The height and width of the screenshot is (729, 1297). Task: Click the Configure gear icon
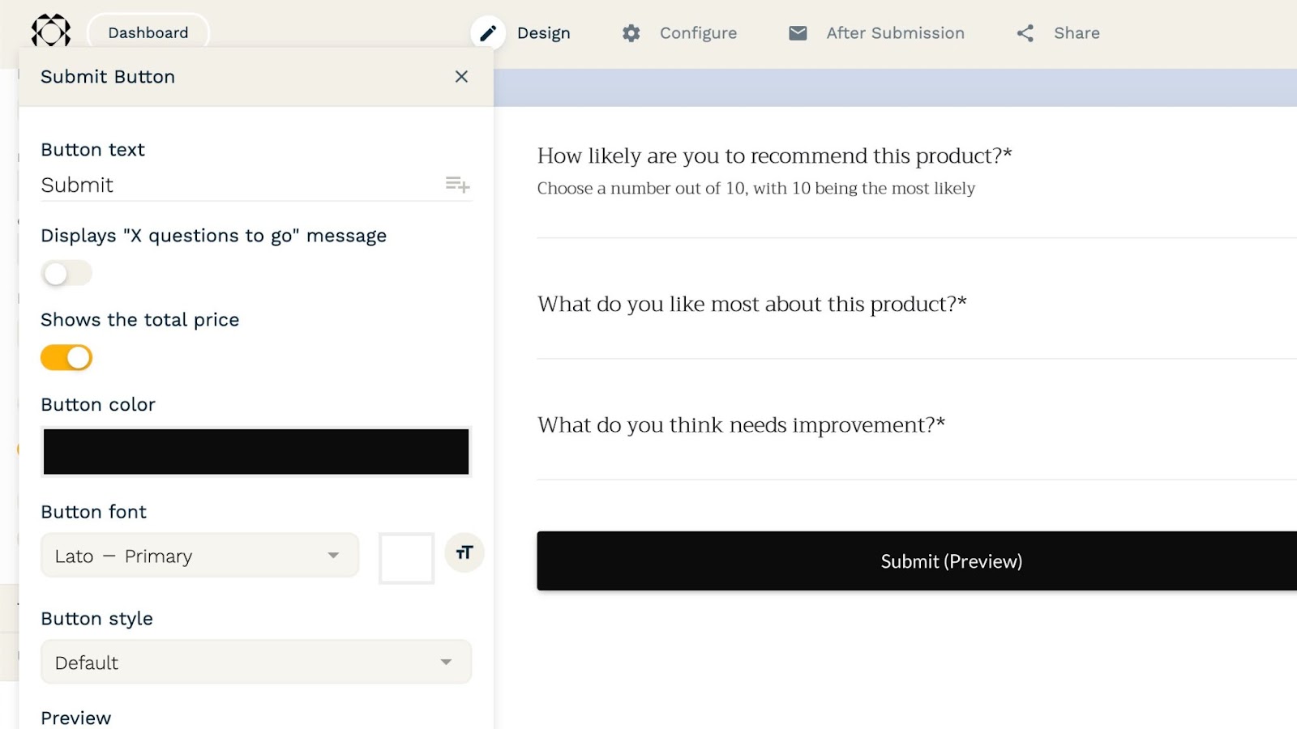coord(631,33)
